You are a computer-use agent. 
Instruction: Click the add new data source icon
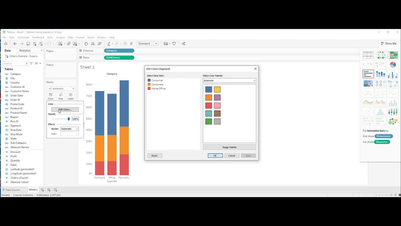coord(34,44)
